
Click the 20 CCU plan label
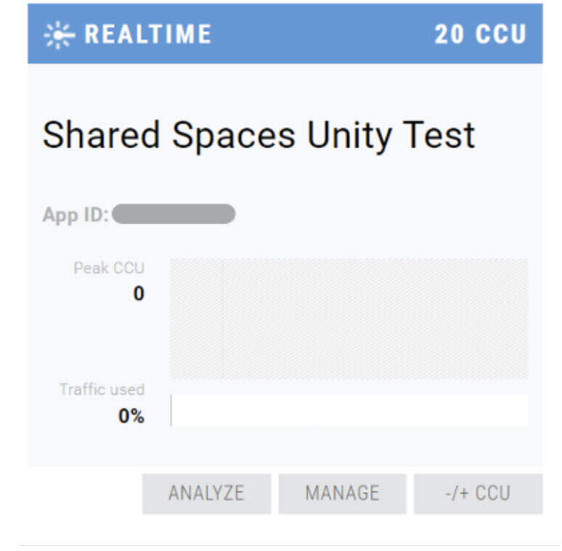(480, 34)
